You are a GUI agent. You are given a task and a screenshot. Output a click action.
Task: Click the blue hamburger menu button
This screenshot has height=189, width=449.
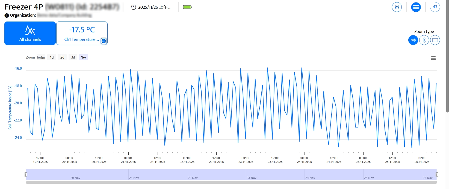point(416,7)
